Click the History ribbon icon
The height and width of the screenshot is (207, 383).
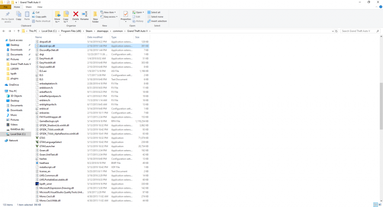point(134,21)
